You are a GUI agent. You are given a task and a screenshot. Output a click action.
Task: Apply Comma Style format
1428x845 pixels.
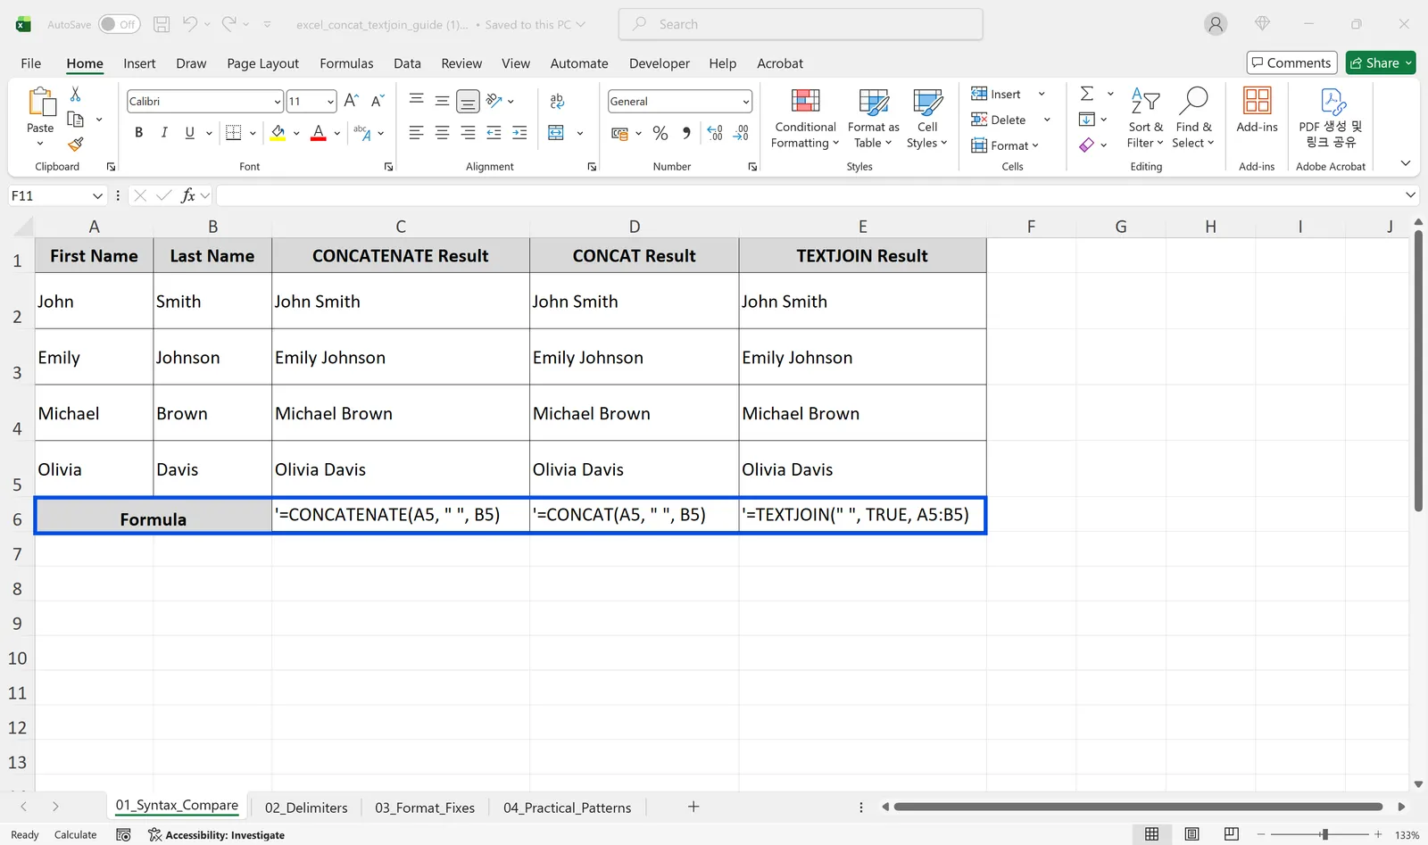click(x=686, y=133)
